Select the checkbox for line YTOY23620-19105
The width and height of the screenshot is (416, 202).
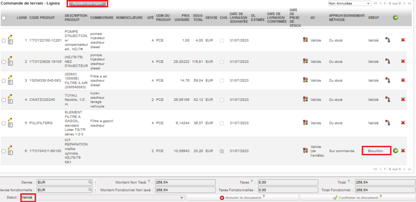4,62
